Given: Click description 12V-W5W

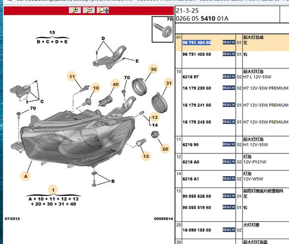Looking at the screenshot, I should tap(253, 179).
